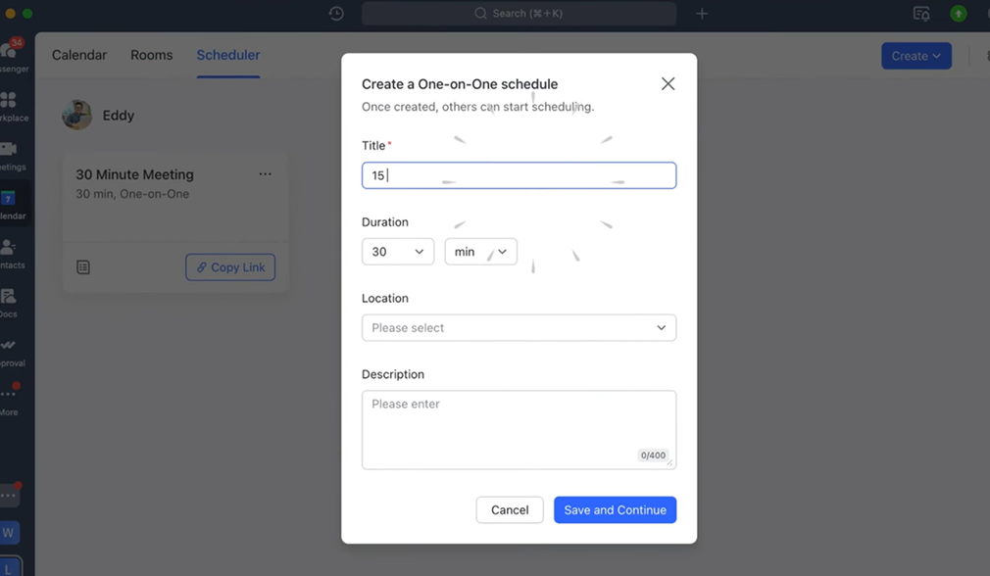Expand the duration value dropdown showing 30
The height and width of the screenshot is (576, 990).
tap(398, 252)
